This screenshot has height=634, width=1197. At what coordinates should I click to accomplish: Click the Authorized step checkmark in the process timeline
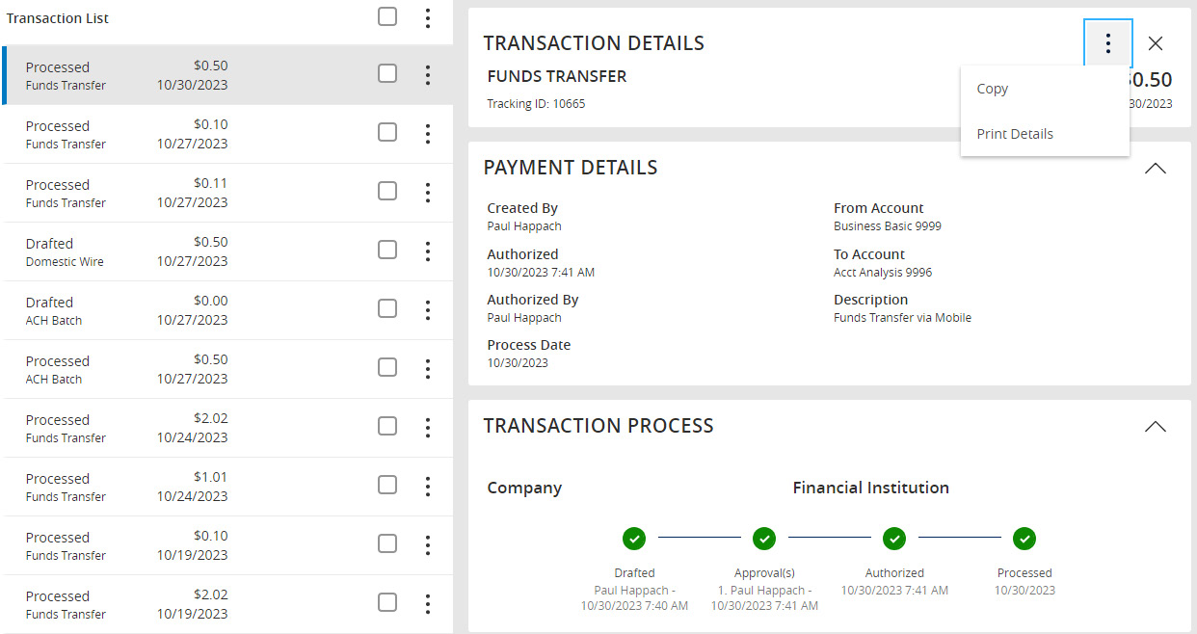click(x=894, y=539)
